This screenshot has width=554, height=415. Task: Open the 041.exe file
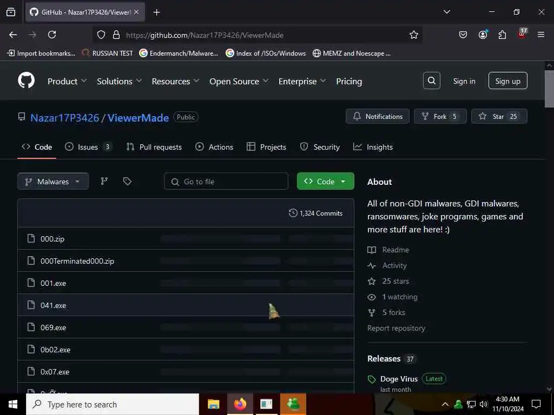(53, 306)
